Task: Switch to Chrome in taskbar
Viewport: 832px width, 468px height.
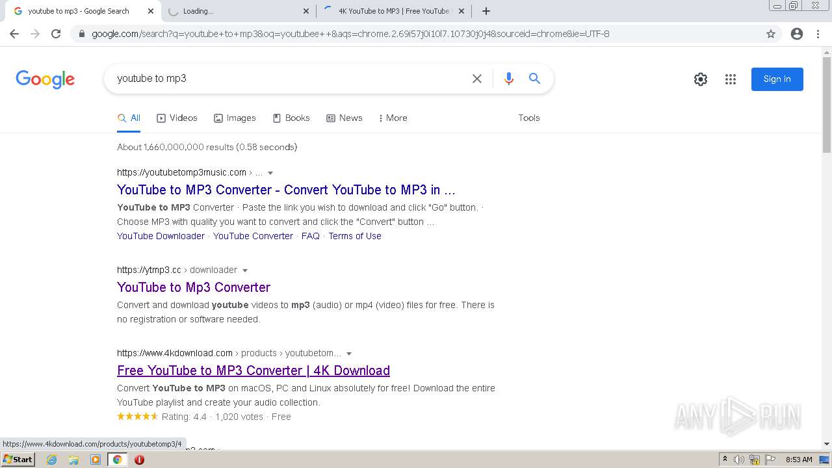Action: click(x=118, y=460)
